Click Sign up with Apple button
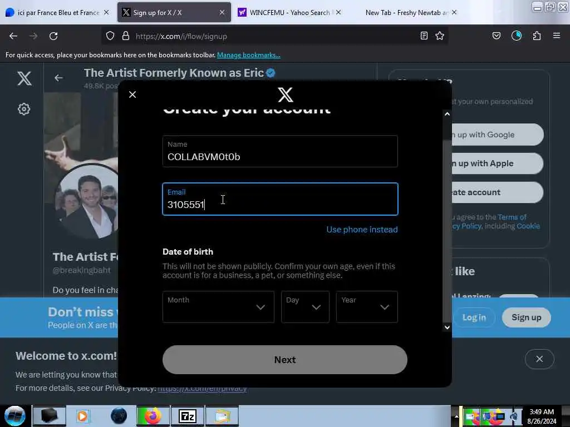Image resolution: width=570 pixels, height=427 pixels. 497,163
